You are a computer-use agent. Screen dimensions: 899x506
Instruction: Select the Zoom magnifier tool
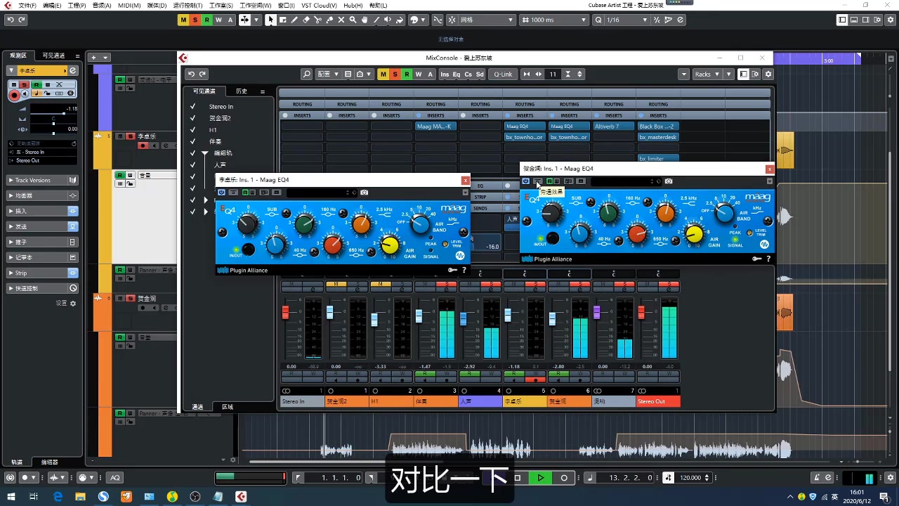pyautogui.click(x=354, y=20)
